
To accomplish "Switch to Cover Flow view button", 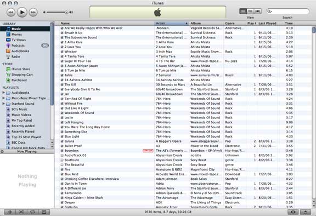I will point(257,12).
